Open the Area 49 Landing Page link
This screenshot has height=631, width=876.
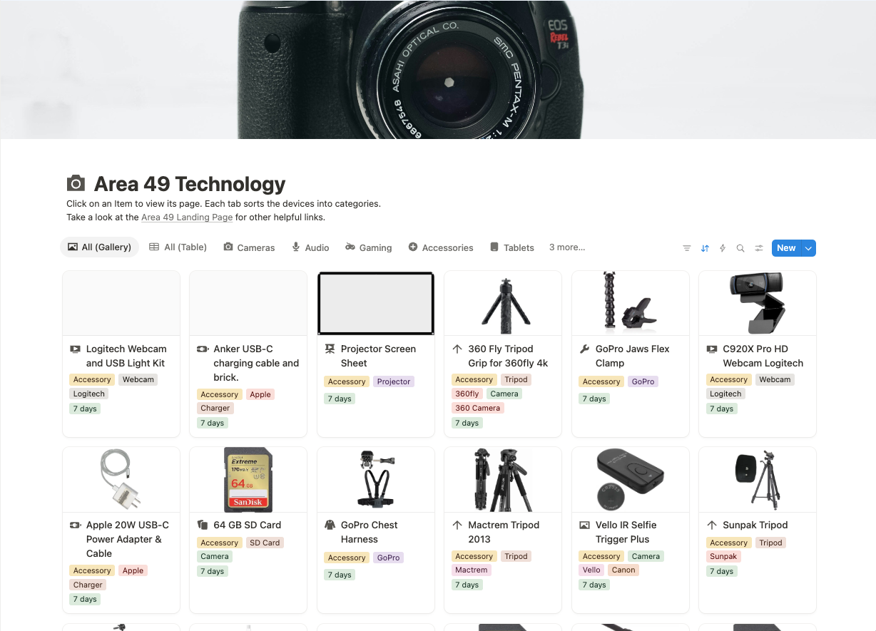pos(186,217)
